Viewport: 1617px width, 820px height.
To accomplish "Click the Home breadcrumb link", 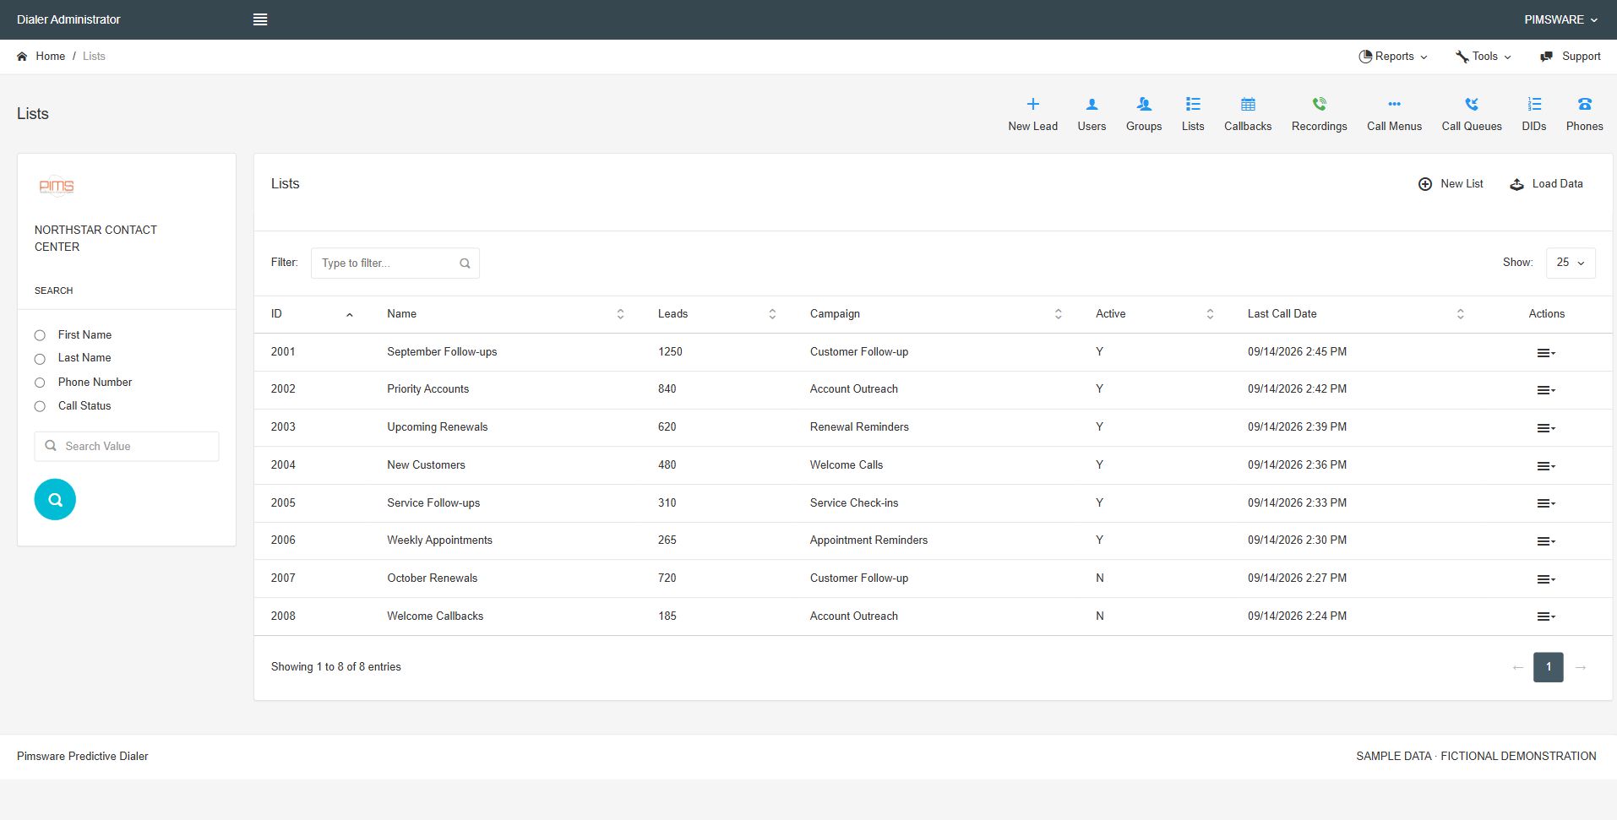I will tap(50, 57).
